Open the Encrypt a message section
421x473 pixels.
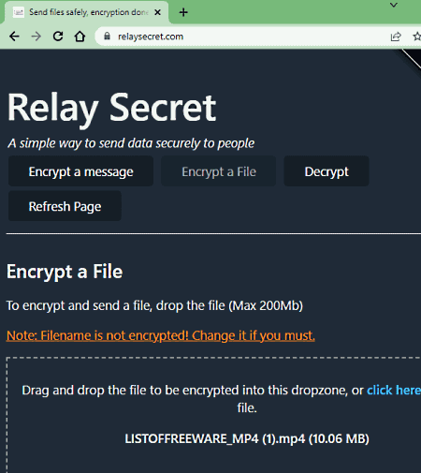tap(80, 171)
